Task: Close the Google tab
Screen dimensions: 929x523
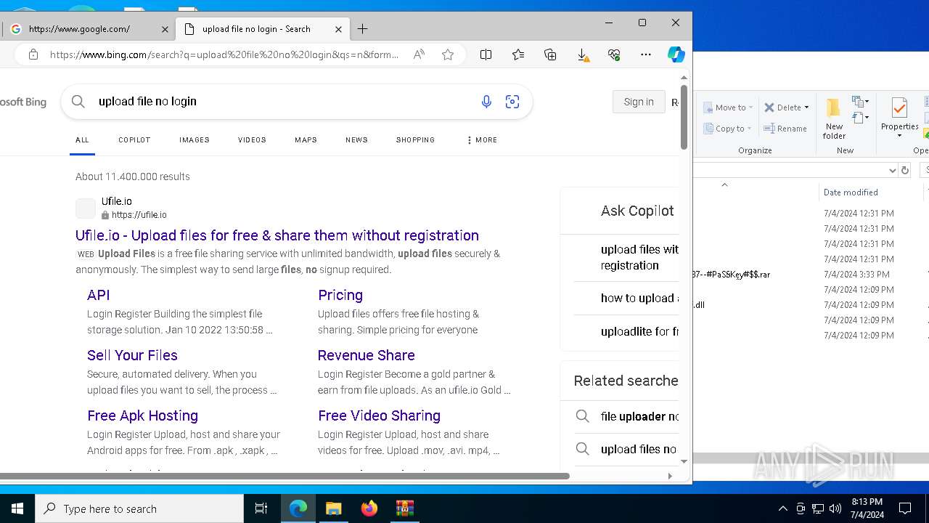Action: [165, 29]
